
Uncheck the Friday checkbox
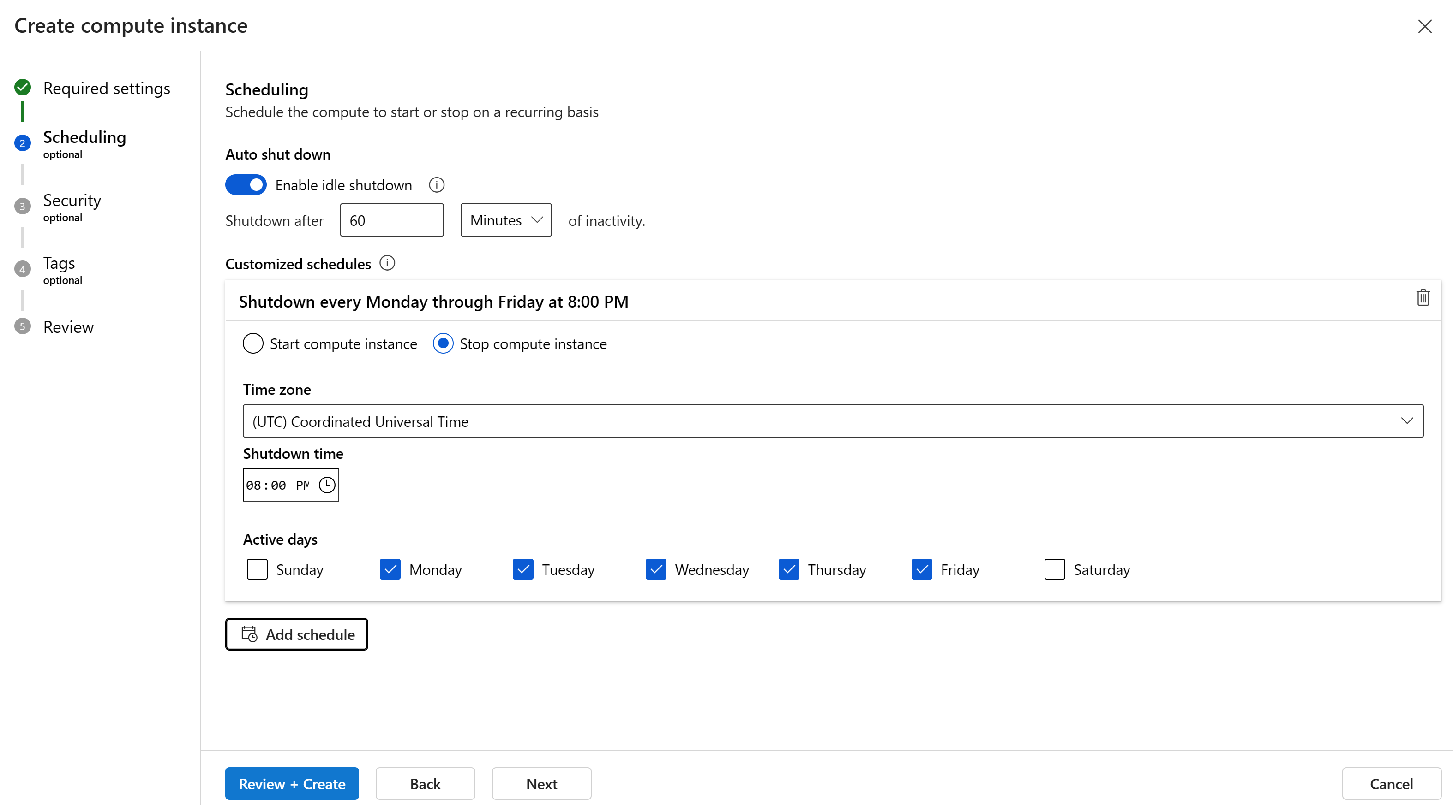pos(922,569)
